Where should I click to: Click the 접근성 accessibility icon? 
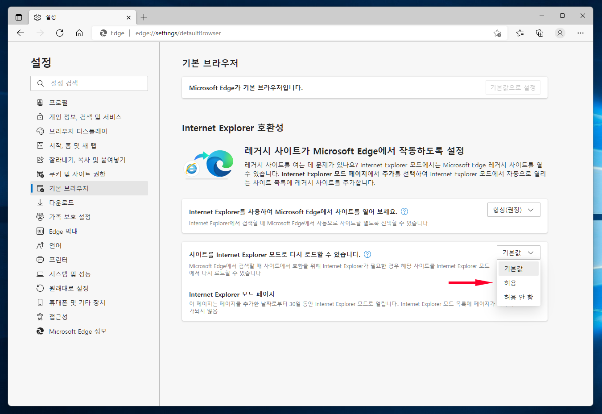pos(40,317)
